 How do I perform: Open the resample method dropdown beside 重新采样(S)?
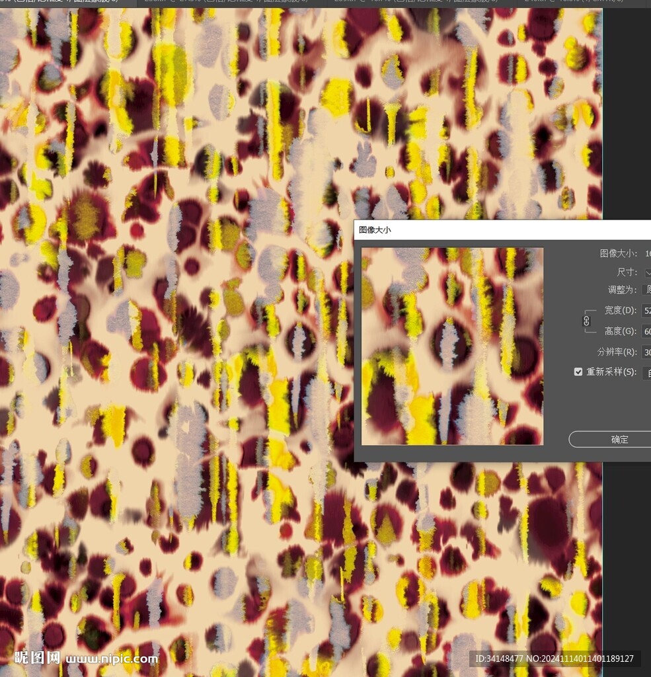[x=646, y=372]
